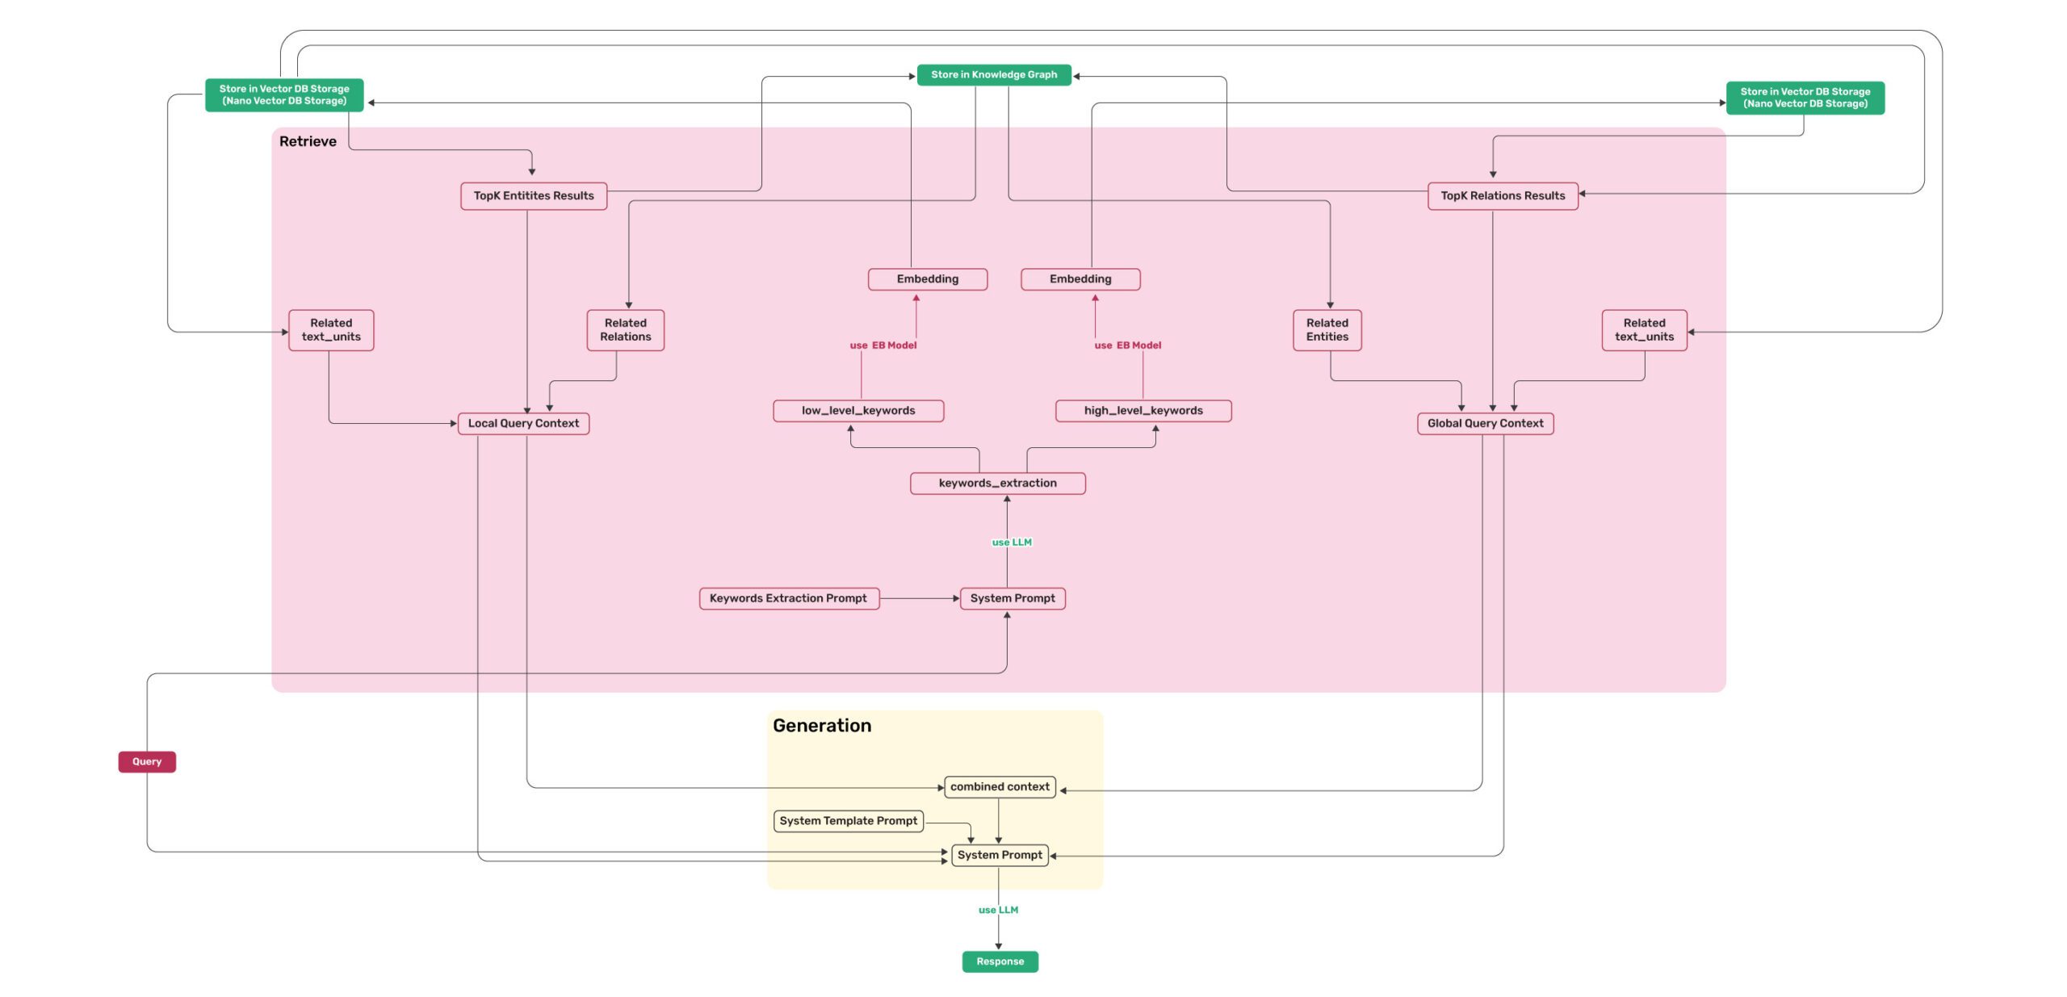Expand the Local Query Context node
This screenshot has width=2067, height=997.
pos(523,423)
